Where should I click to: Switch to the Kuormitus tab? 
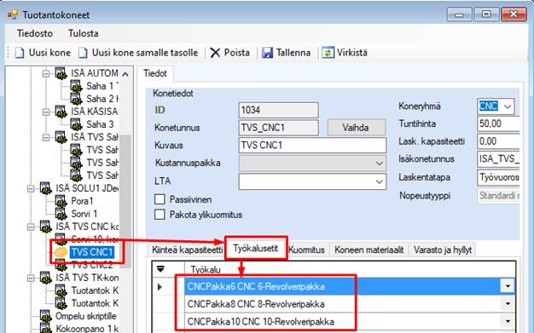tap(306, 250)
